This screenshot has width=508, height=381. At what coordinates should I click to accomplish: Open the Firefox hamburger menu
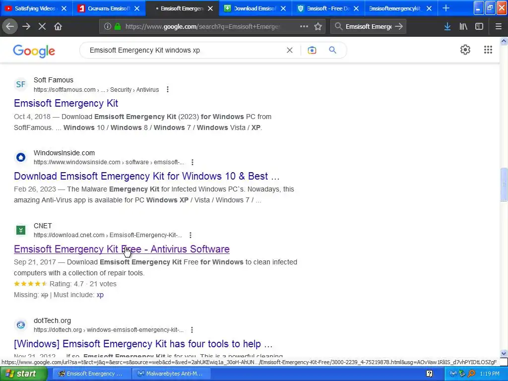[x=499, y=26]
